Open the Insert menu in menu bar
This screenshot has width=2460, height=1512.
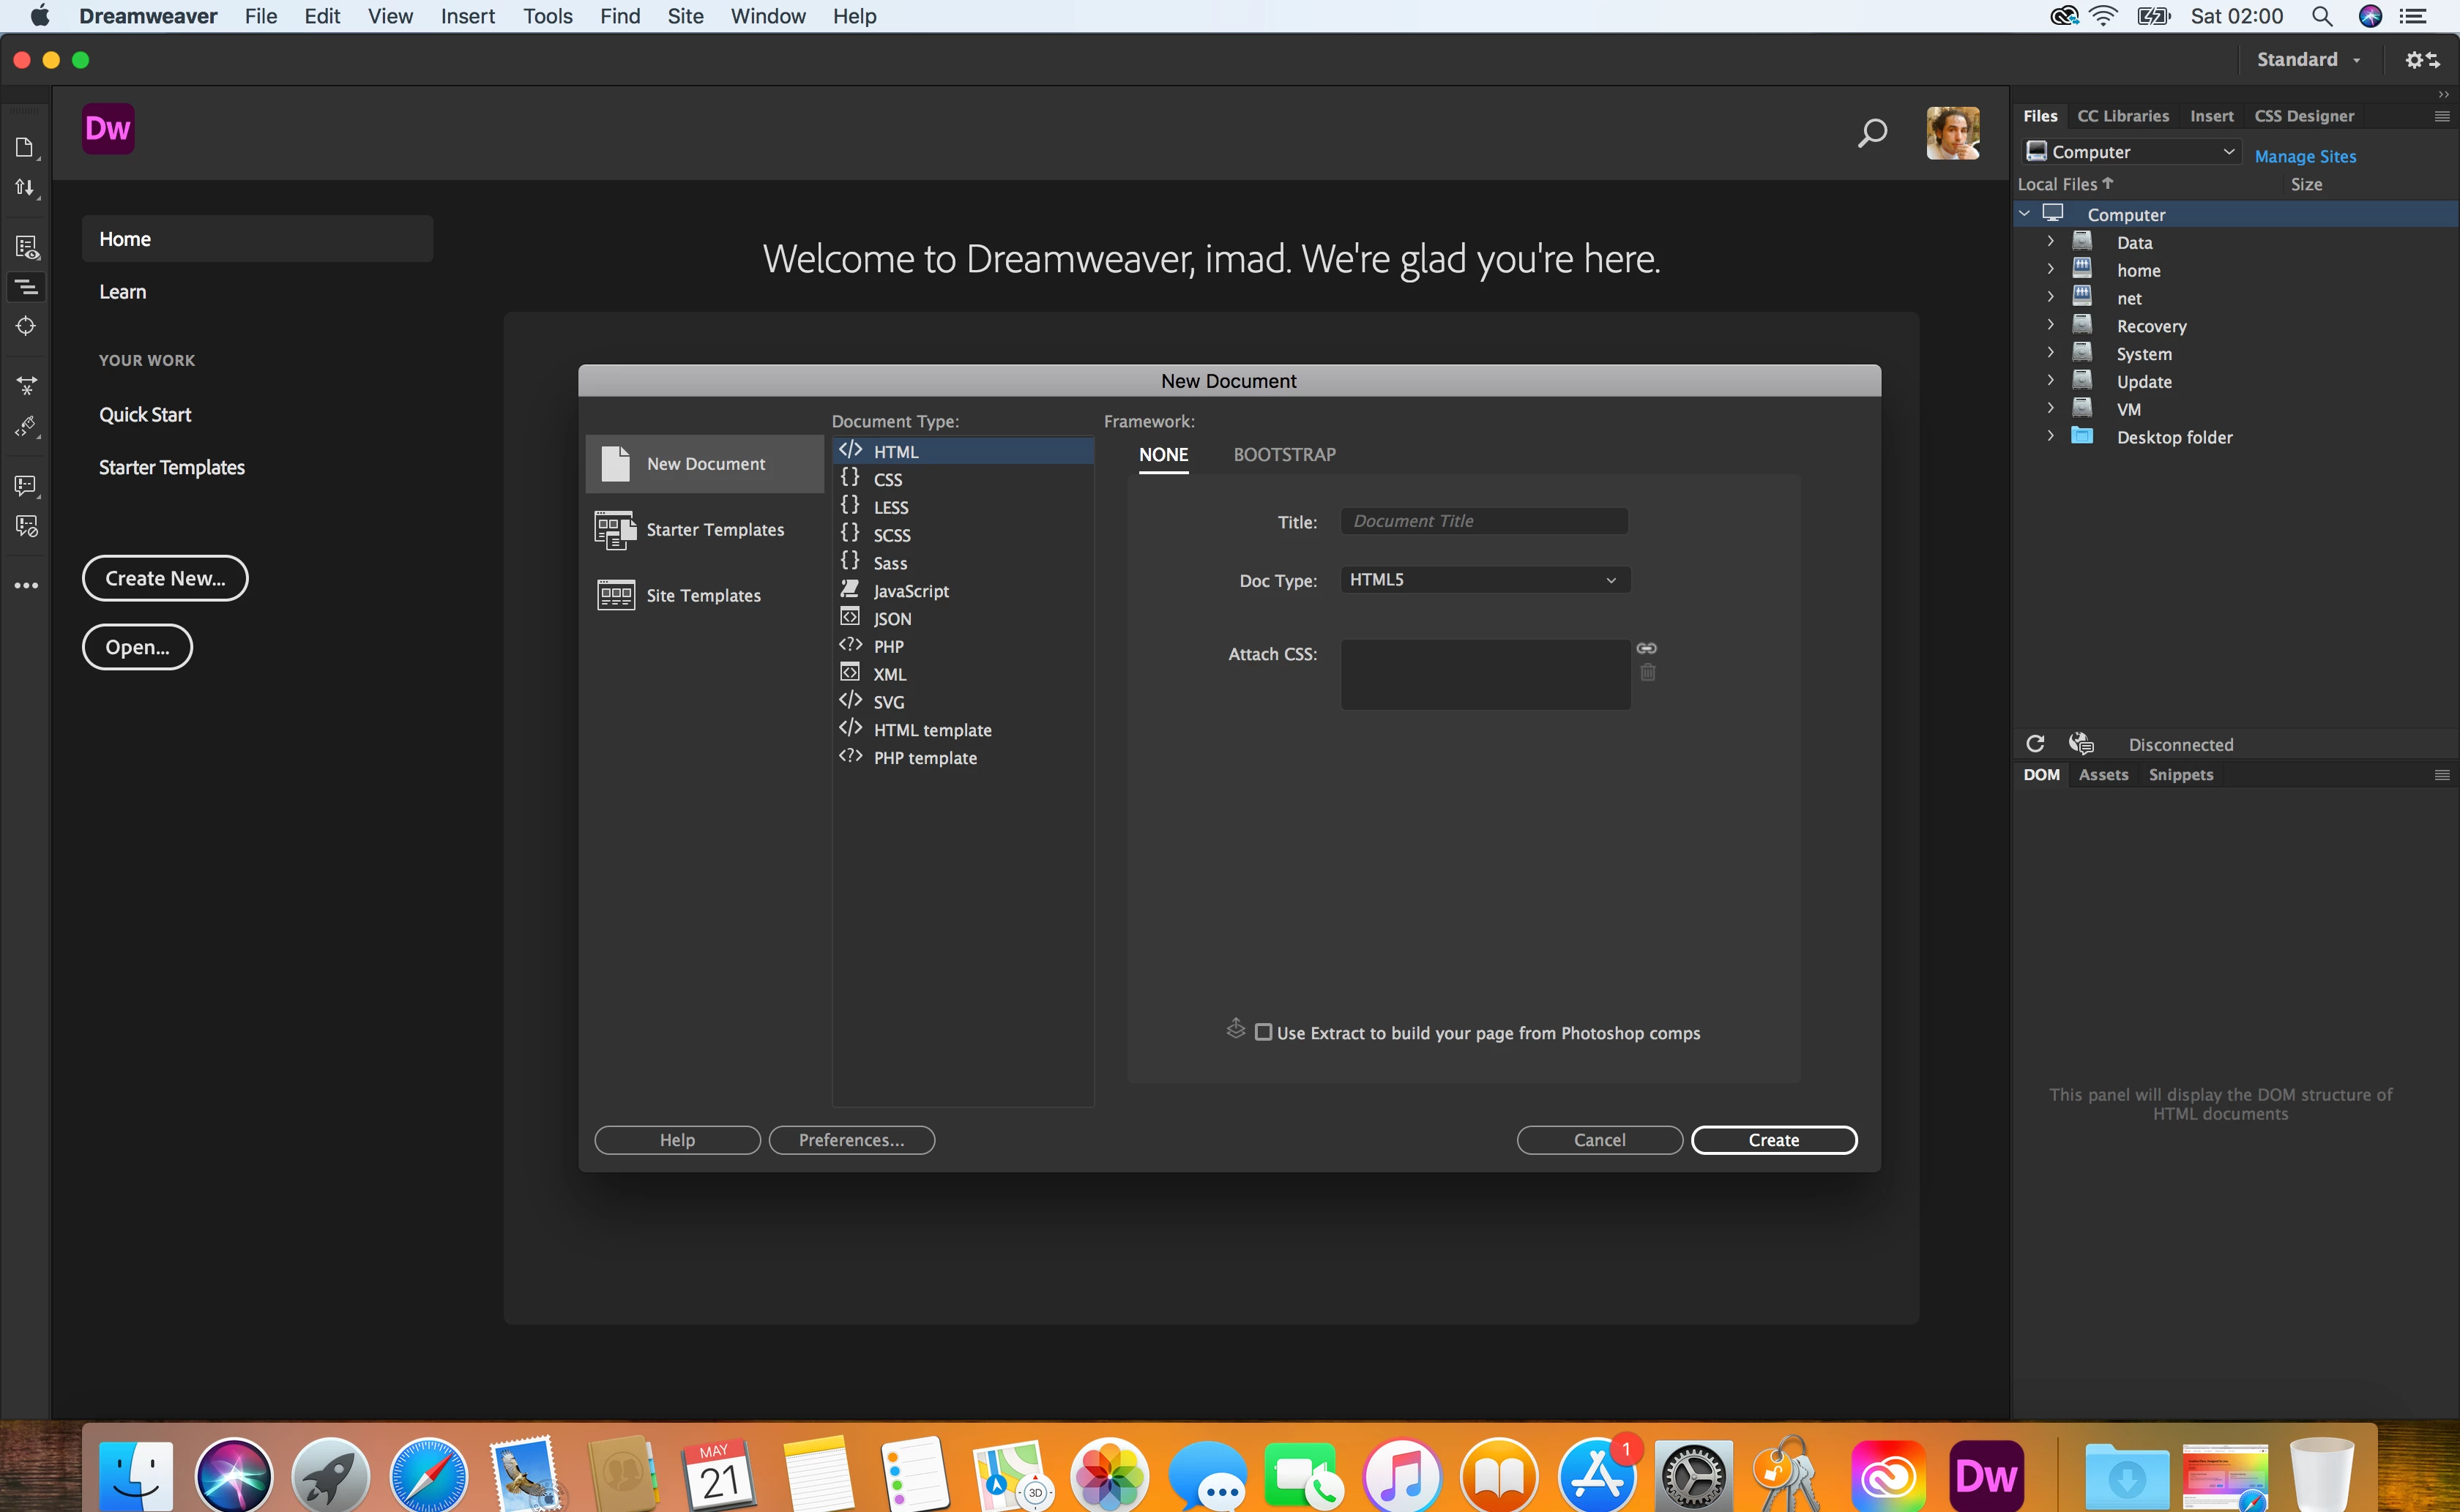467,16
